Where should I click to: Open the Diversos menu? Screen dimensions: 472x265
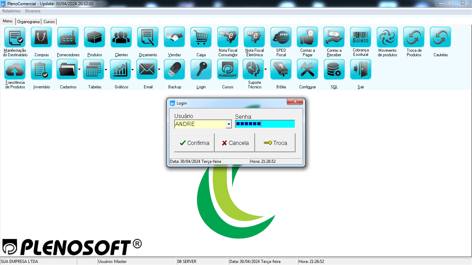(33, 11)
